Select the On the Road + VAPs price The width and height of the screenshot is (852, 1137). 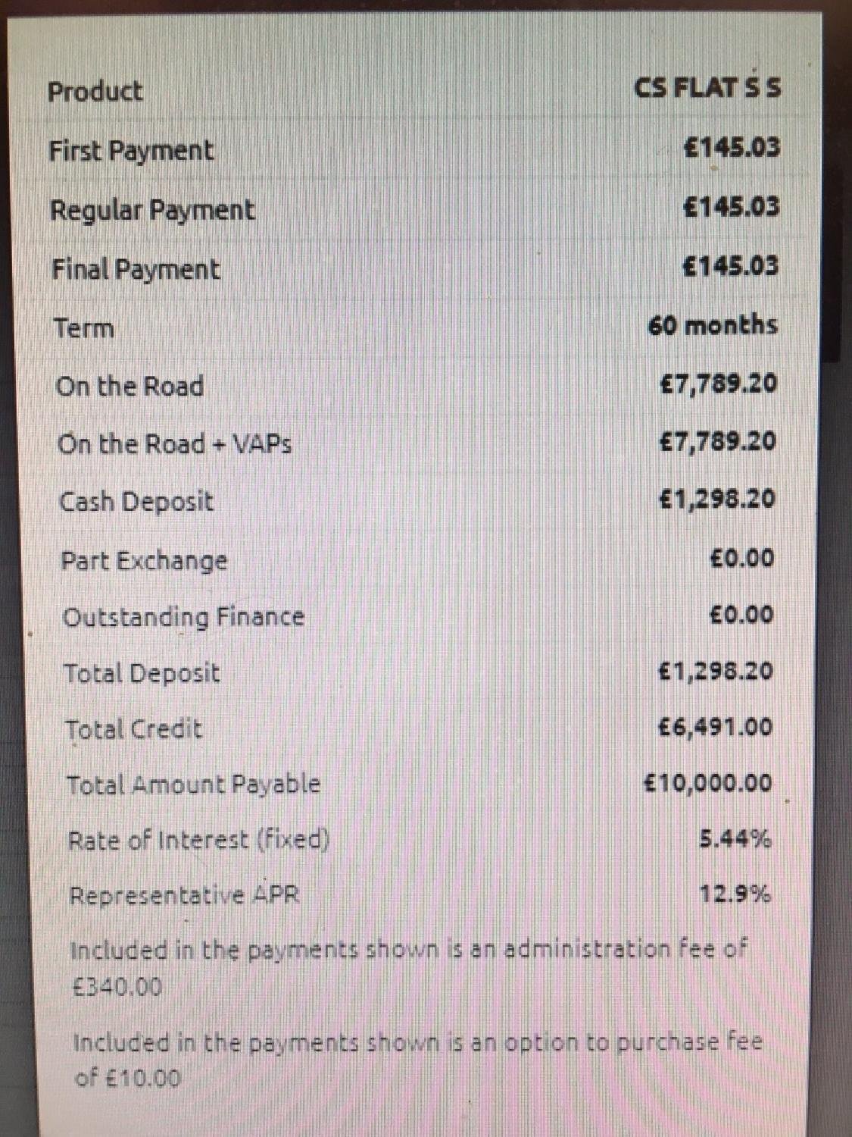point(718,441)
